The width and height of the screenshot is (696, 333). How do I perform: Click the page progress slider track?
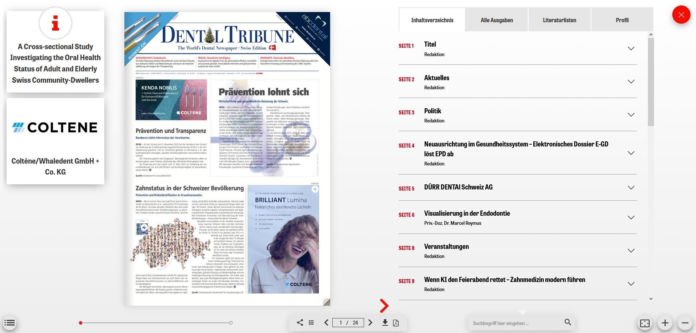pyautogui.click(x=156, y=323)
